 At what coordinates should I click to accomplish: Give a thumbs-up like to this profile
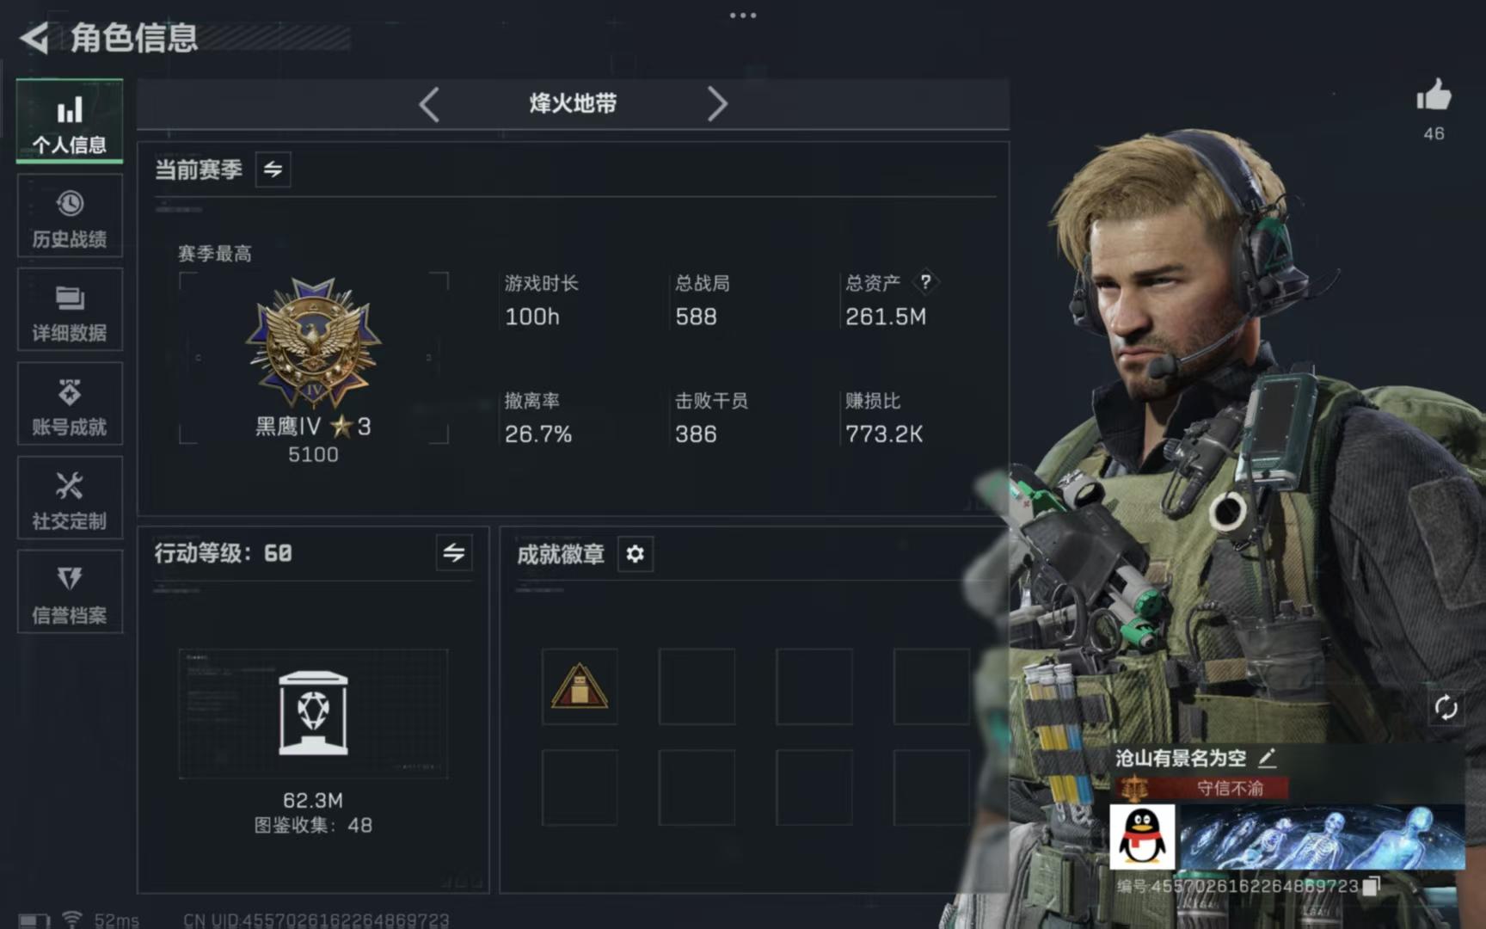click(x=1434, y=95)
